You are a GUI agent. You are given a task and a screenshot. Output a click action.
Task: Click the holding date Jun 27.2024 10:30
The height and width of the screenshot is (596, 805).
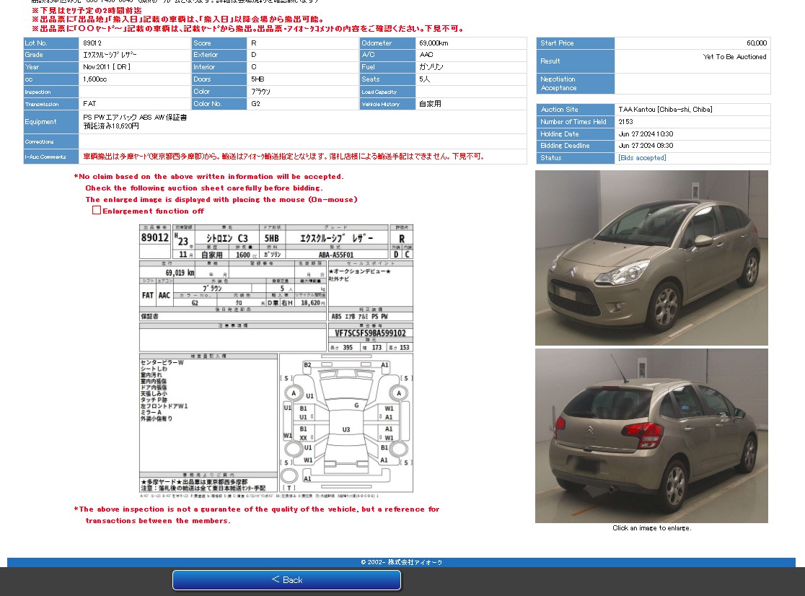click(x=646, y=134)
